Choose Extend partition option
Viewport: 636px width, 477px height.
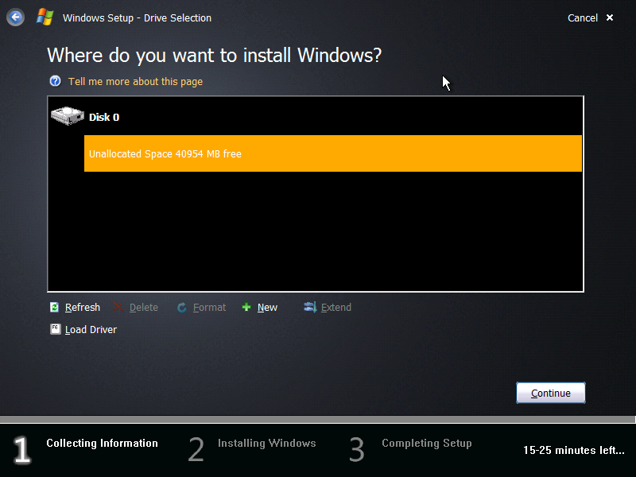pyautogui.click(x=335, y=308)
